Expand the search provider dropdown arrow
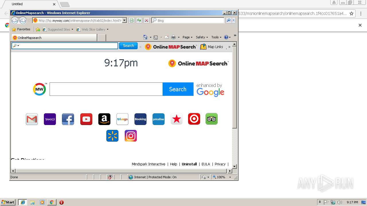Screen dimensions: 367x206 pos(234,20)
